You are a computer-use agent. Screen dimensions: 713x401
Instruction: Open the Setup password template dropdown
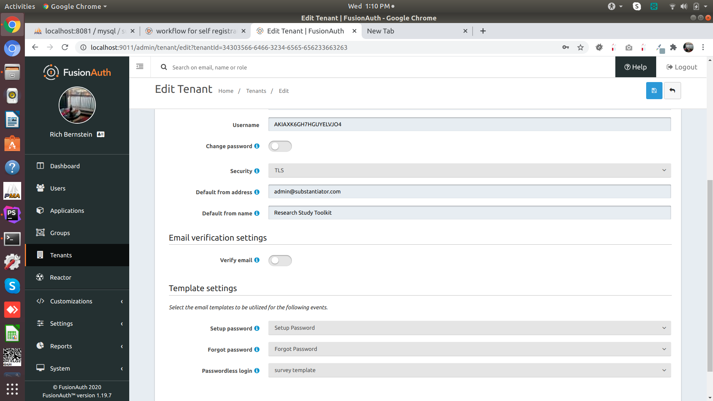click(469, 328)
